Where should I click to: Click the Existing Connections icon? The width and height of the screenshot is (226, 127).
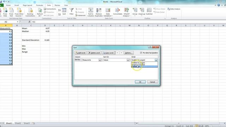30,12
